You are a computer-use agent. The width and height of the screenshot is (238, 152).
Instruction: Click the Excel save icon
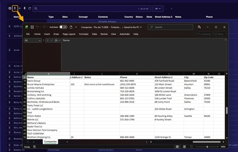coord(32,27)
